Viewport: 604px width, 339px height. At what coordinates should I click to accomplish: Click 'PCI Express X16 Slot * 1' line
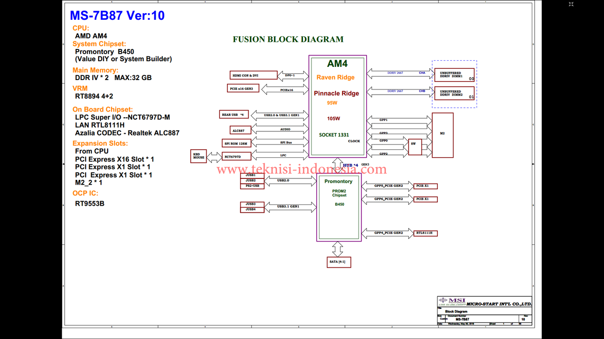click(x=115, y=159)
